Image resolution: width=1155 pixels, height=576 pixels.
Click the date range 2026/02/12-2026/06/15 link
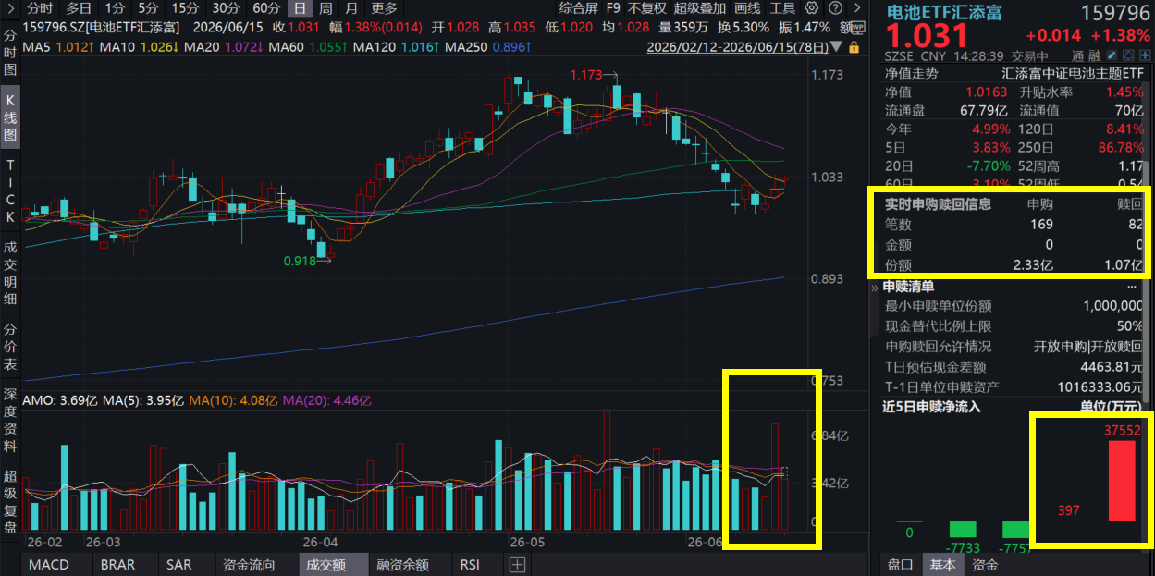(737, 47)
